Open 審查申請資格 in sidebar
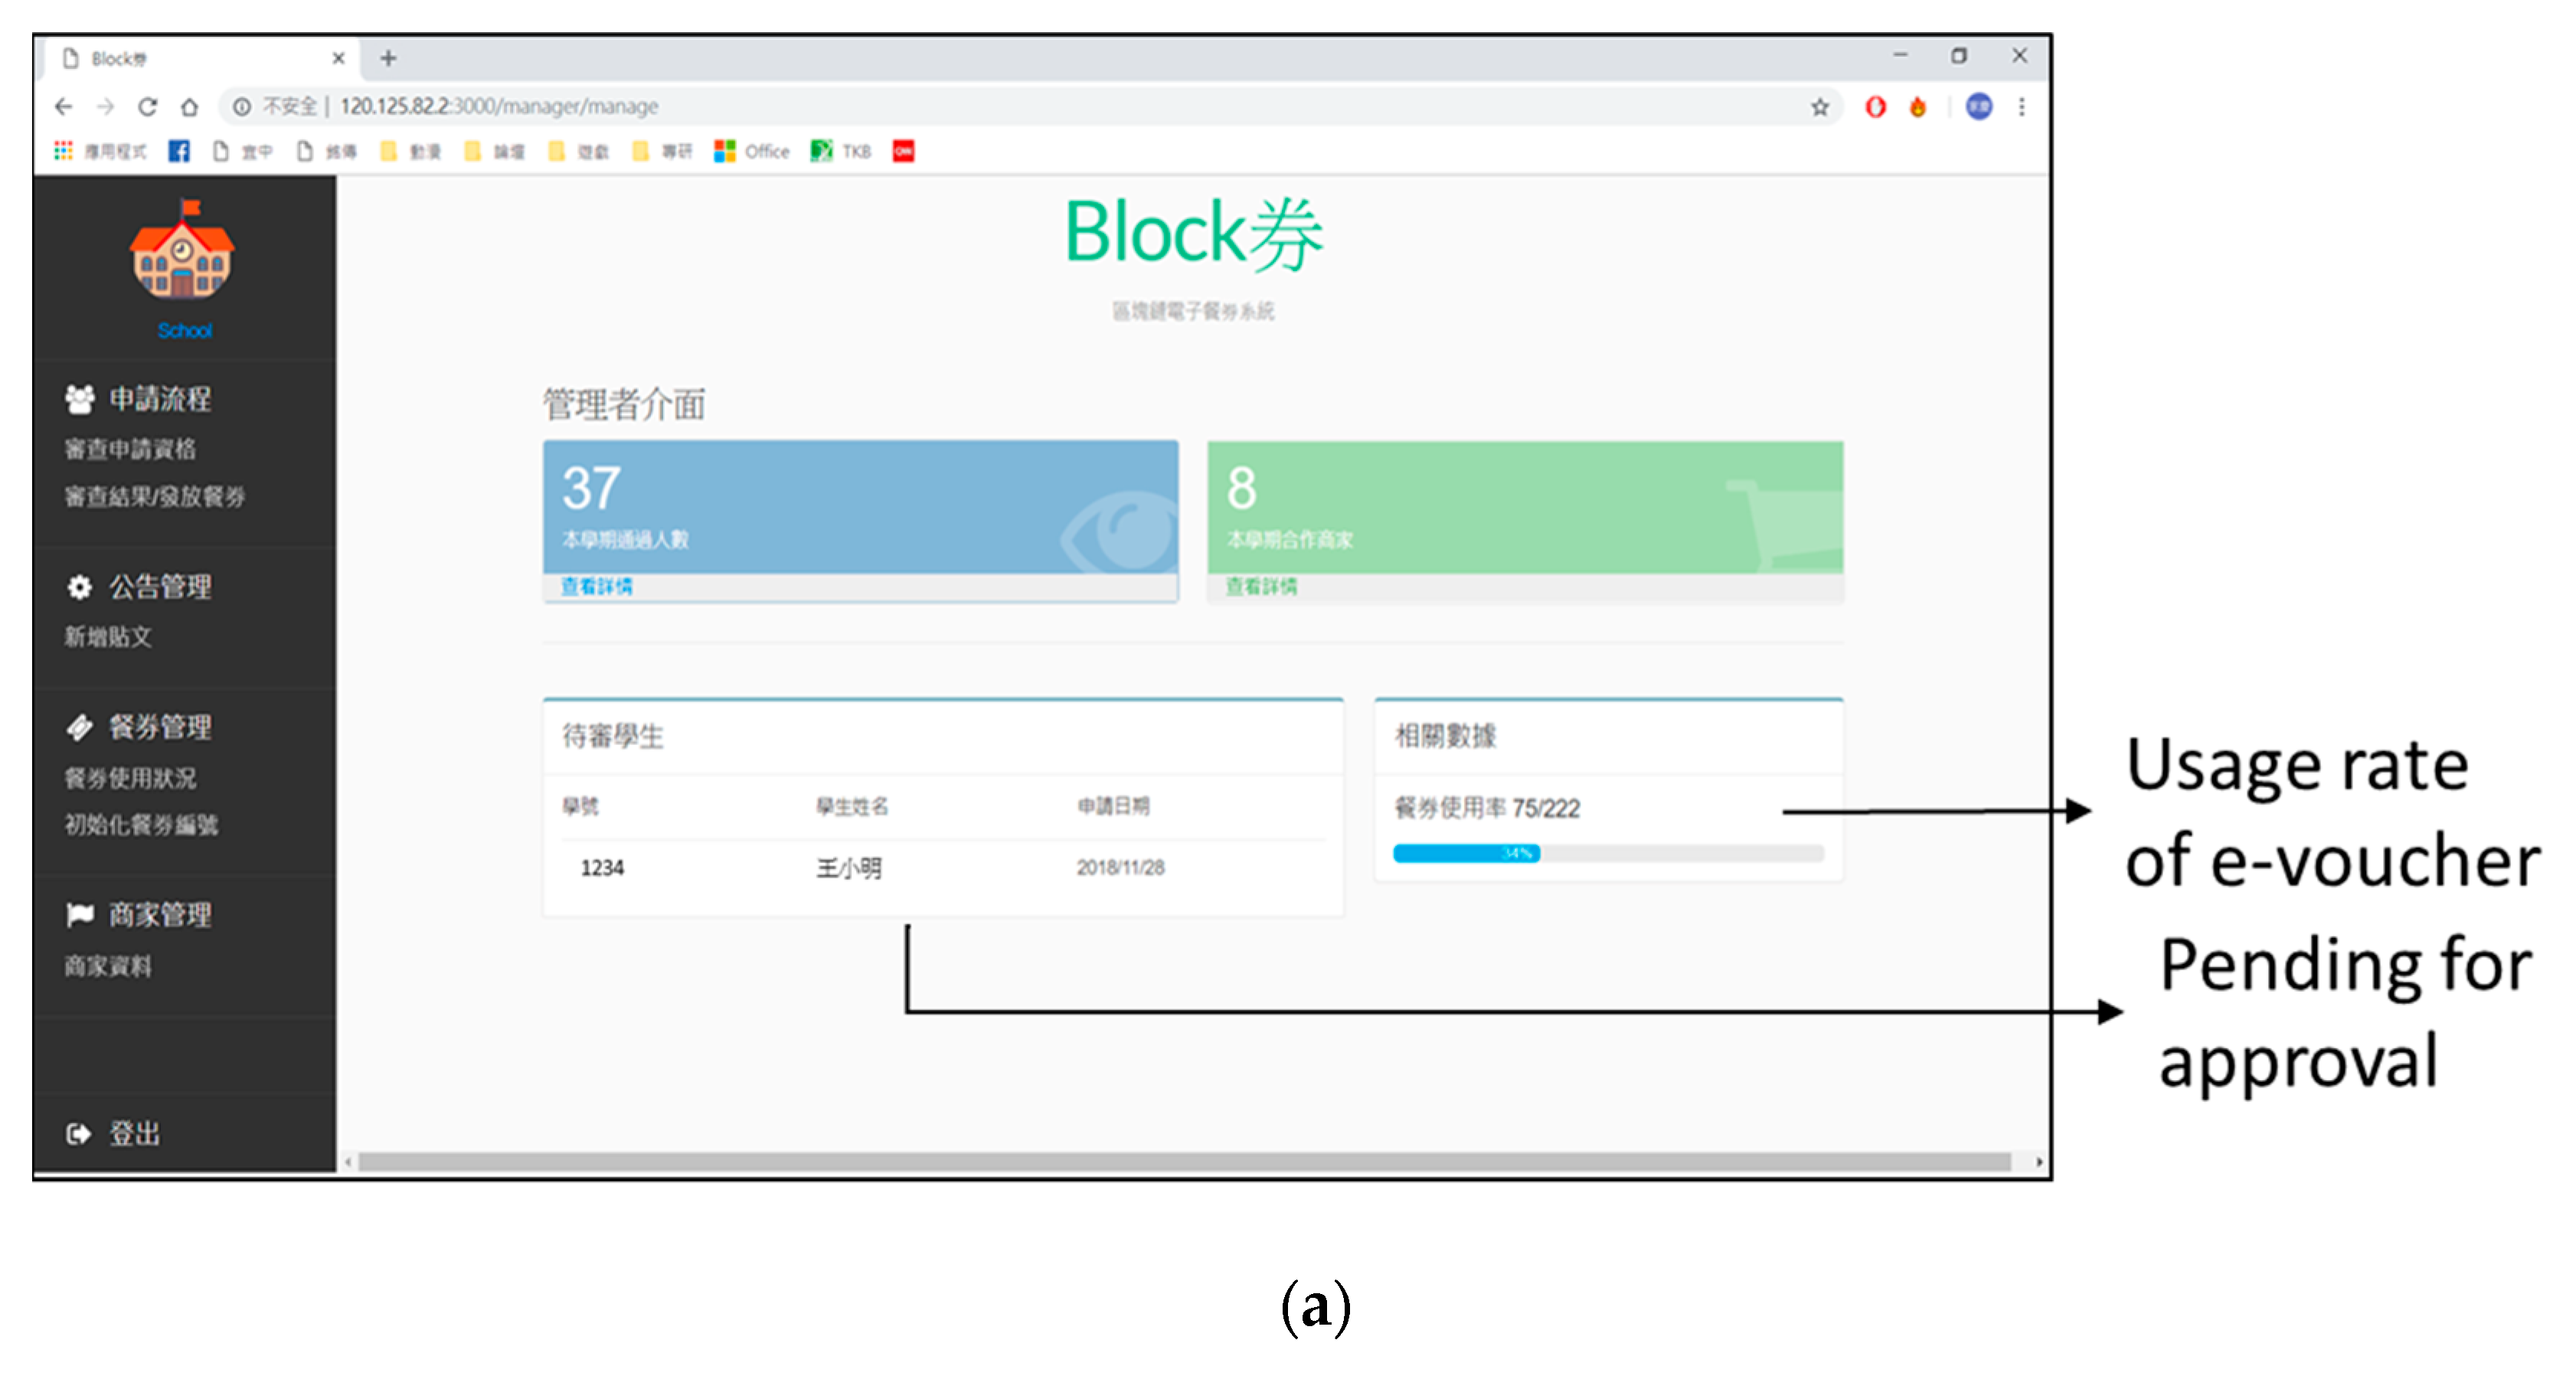Screen dimensions: 2576x1379 pos(130,449)
